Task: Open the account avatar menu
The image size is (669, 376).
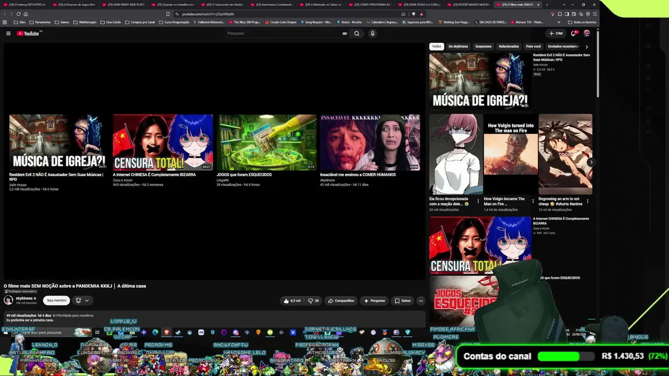Action: click(x=586, y=33)
